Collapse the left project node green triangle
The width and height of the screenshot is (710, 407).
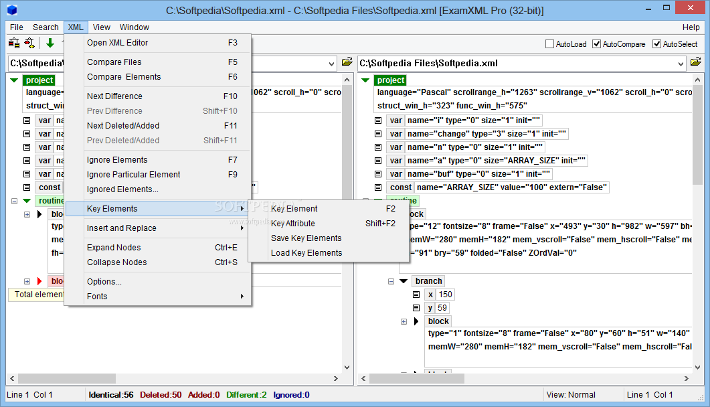click(14, 80)
